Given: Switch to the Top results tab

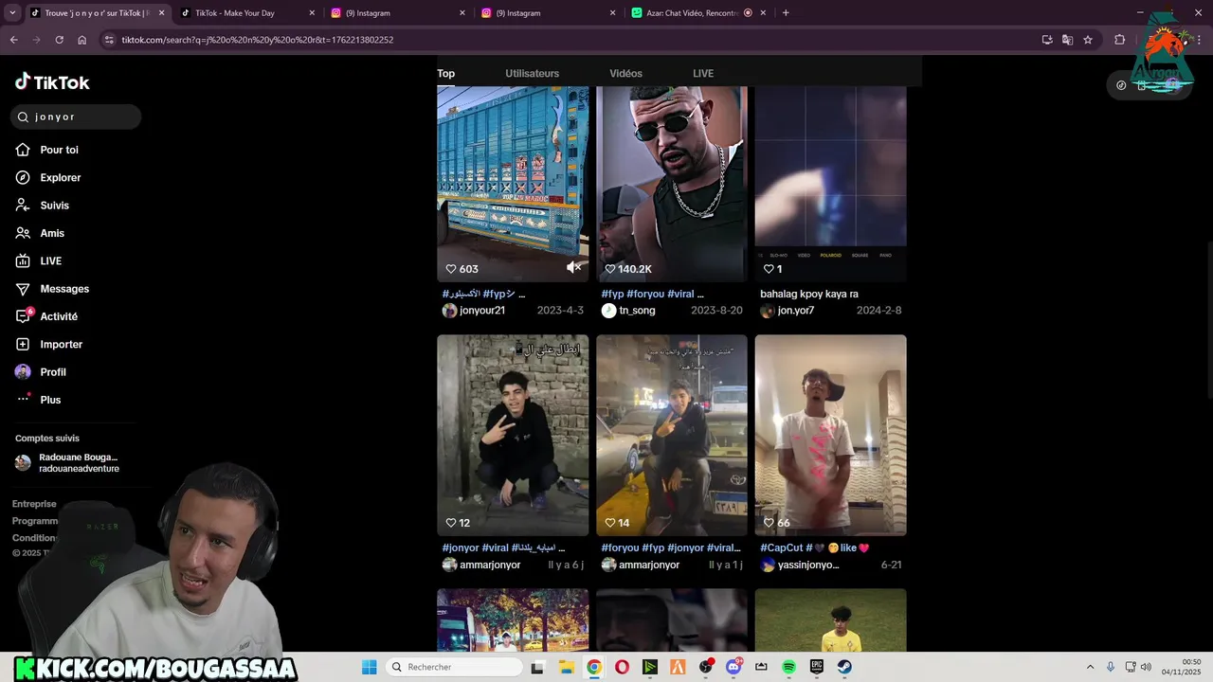Looking at the screenshot, I should point(445,74).
